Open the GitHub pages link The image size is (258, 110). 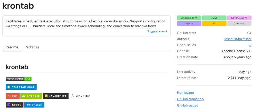(187, 105)
